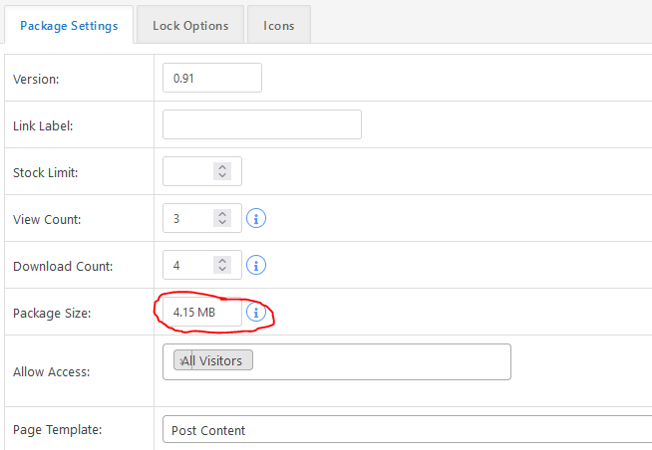This screenshot has width=652, height=450.
Task: Click the info icon beside Download Count
Action: click(x=256, y=265)
